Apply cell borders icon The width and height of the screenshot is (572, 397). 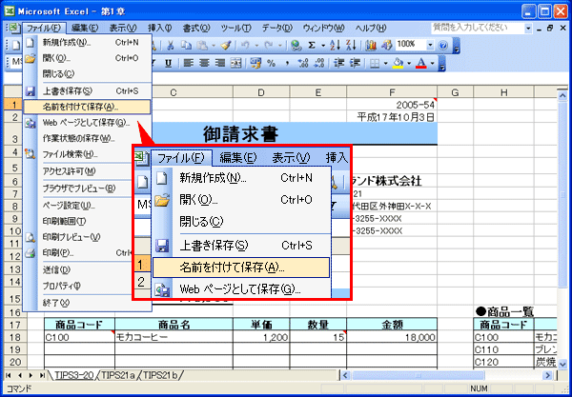coord(375,64)
